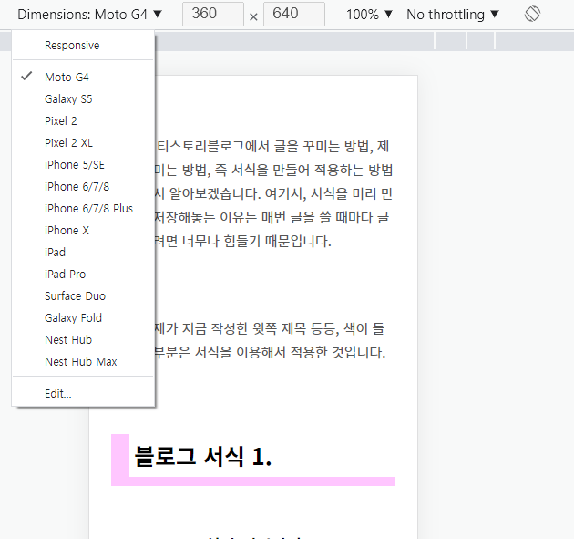Choose iPhone X device
Image resolution: width=574 pixels, height=539 pixels.
click(x=83, y=230)
